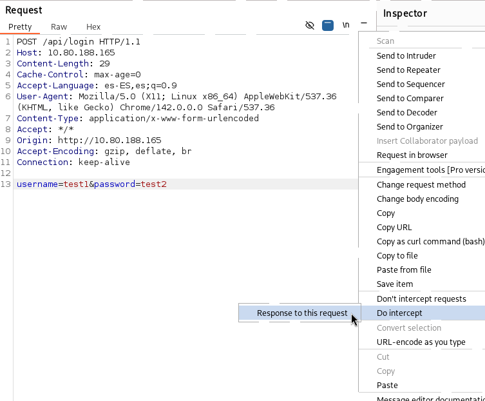The width and height of the screenshot is (485, 401).
Task: Choose Paste from file
Action: [x=404, y=270]
